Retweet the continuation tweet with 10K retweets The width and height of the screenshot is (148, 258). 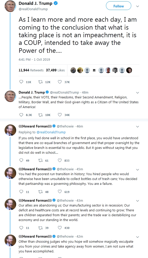click(x=44, y=115)
